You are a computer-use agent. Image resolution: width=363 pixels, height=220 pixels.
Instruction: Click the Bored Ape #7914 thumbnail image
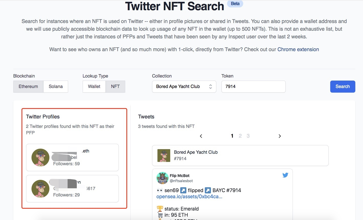(x=164, y=156)
